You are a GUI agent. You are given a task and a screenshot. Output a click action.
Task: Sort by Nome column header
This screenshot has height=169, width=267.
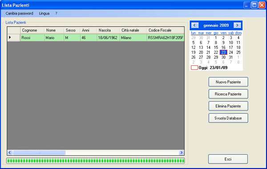pos(54,30)
